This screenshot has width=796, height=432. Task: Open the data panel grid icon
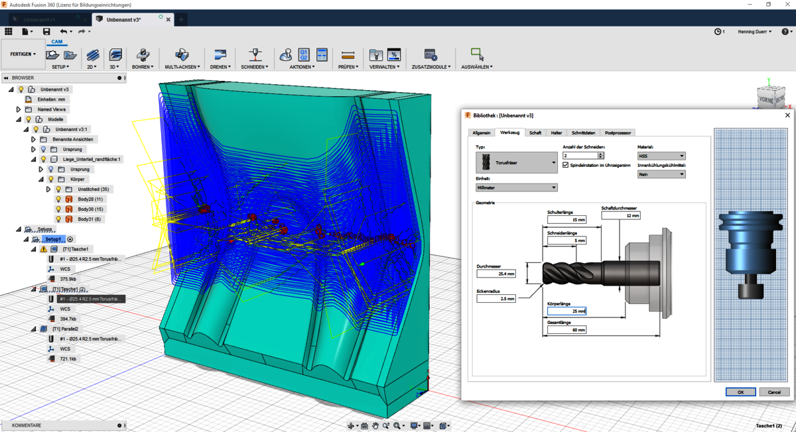click(x=9, y=31)
